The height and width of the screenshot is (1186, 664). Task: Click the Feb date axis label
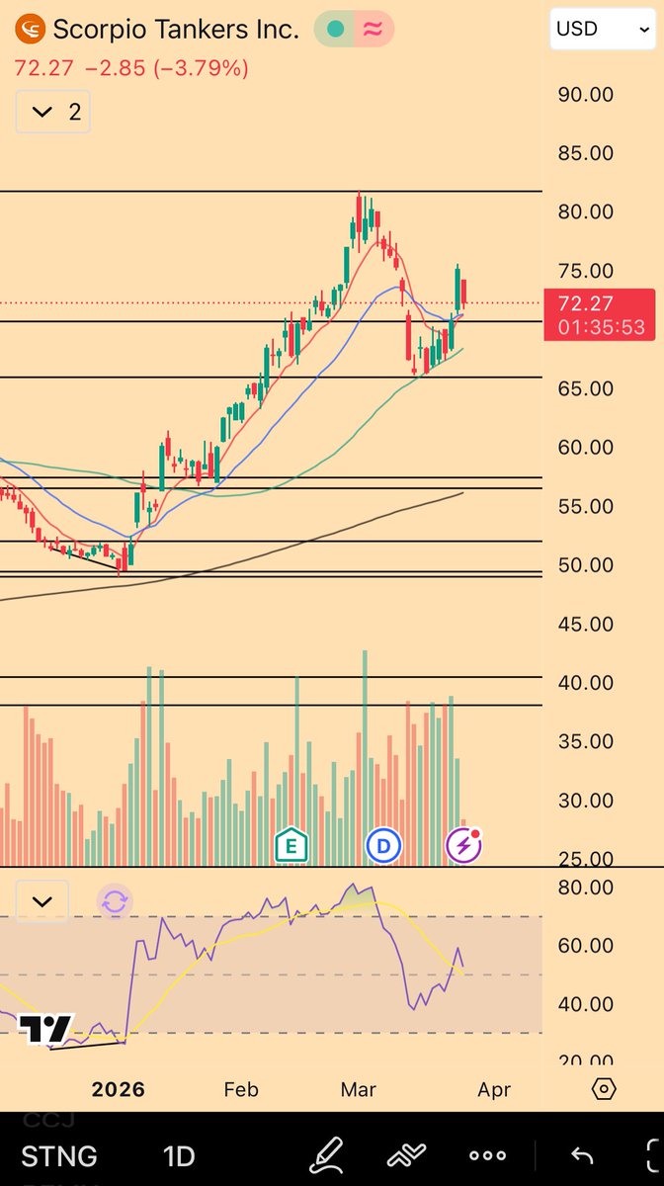[240, 1089]
